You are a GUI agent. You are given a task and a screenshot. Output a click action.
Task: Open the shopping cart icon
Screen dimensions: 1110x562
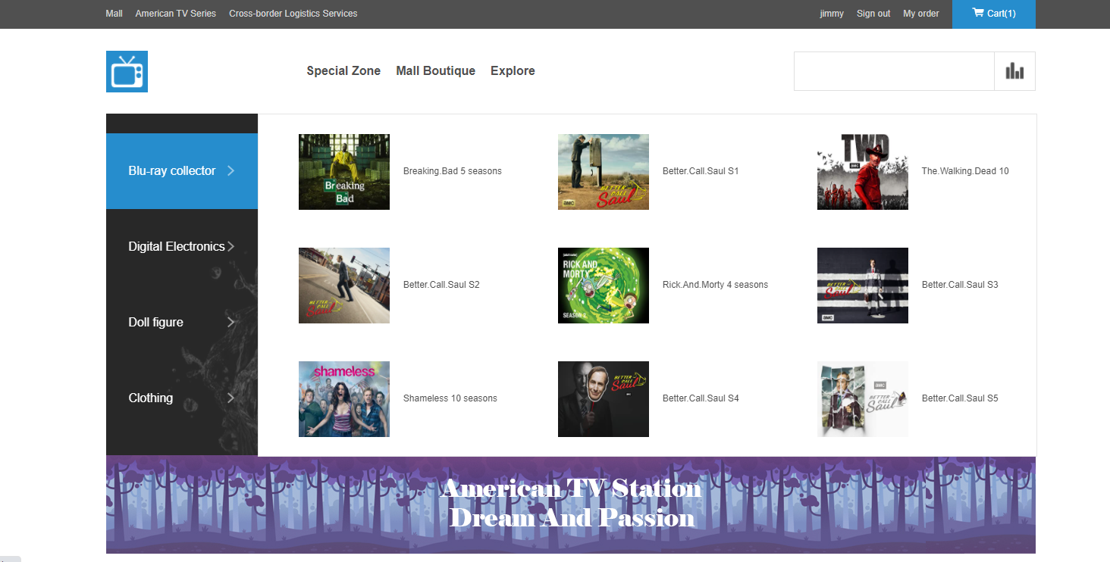(978, 13)
